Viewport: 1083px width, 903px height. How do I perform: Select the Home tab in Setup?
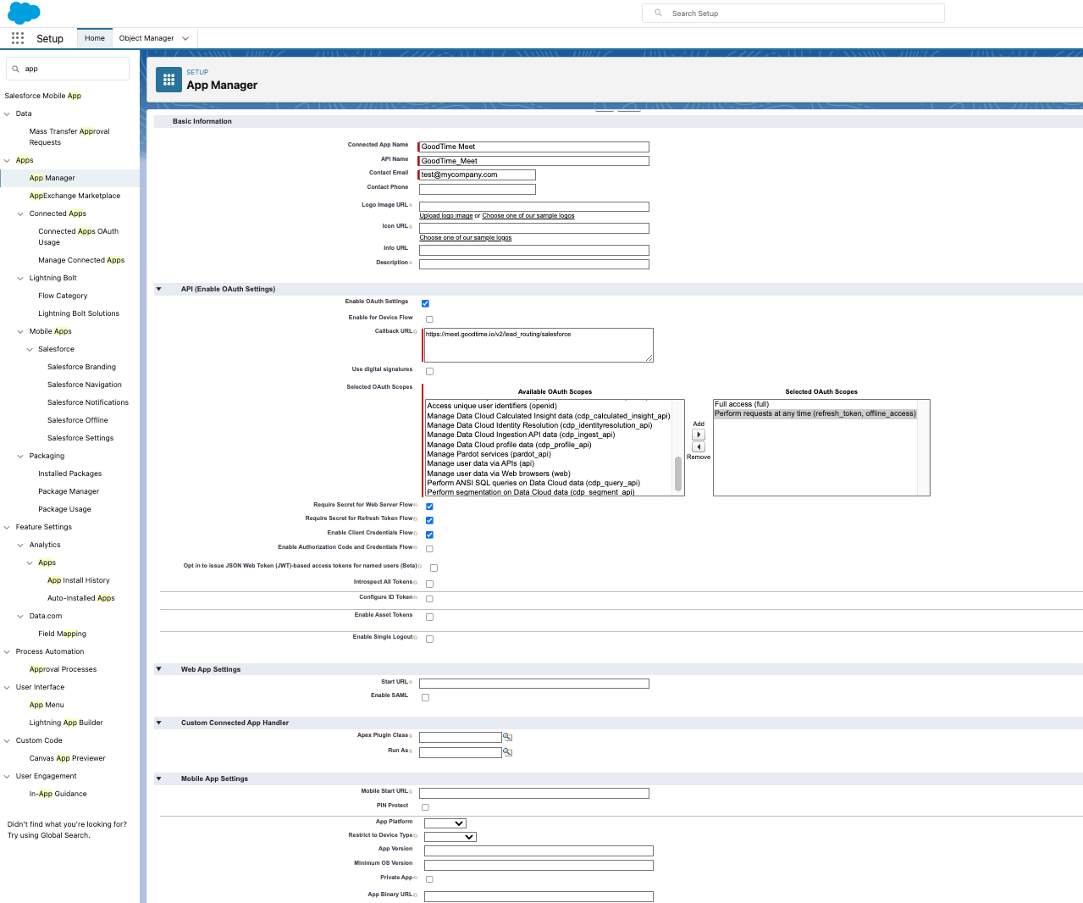pos(94,38)
